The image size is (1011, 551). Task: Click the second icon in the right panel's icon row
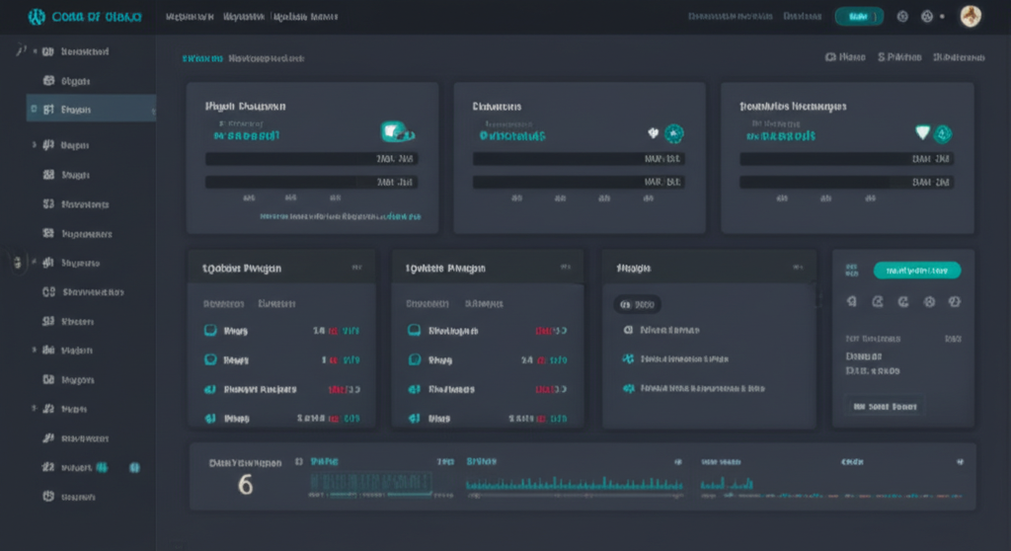[878, 301]
